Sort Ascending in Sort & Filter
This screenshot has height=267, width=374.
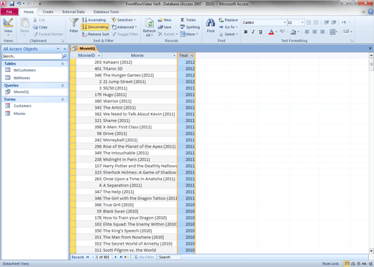93,20
